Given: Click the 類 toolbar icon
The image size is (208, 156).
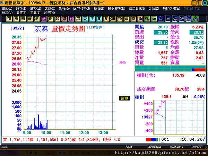Looking at the screenshot, I should [57, 19].
